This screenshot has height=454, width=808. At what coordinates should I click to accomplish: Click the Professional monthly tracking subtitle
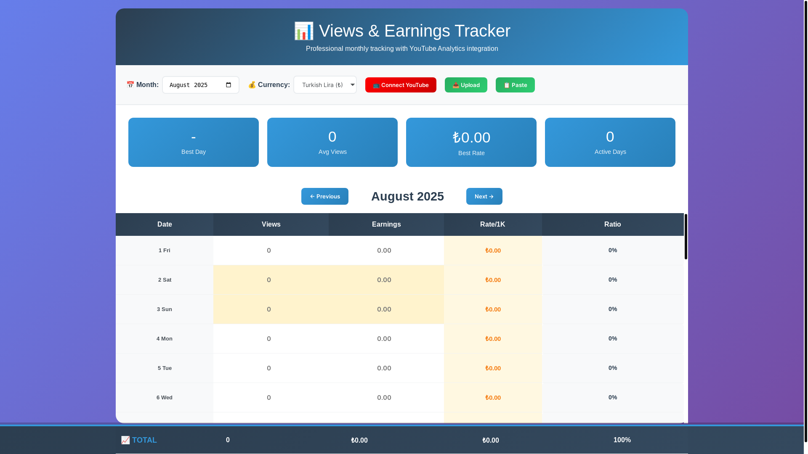tap(402, 49)
